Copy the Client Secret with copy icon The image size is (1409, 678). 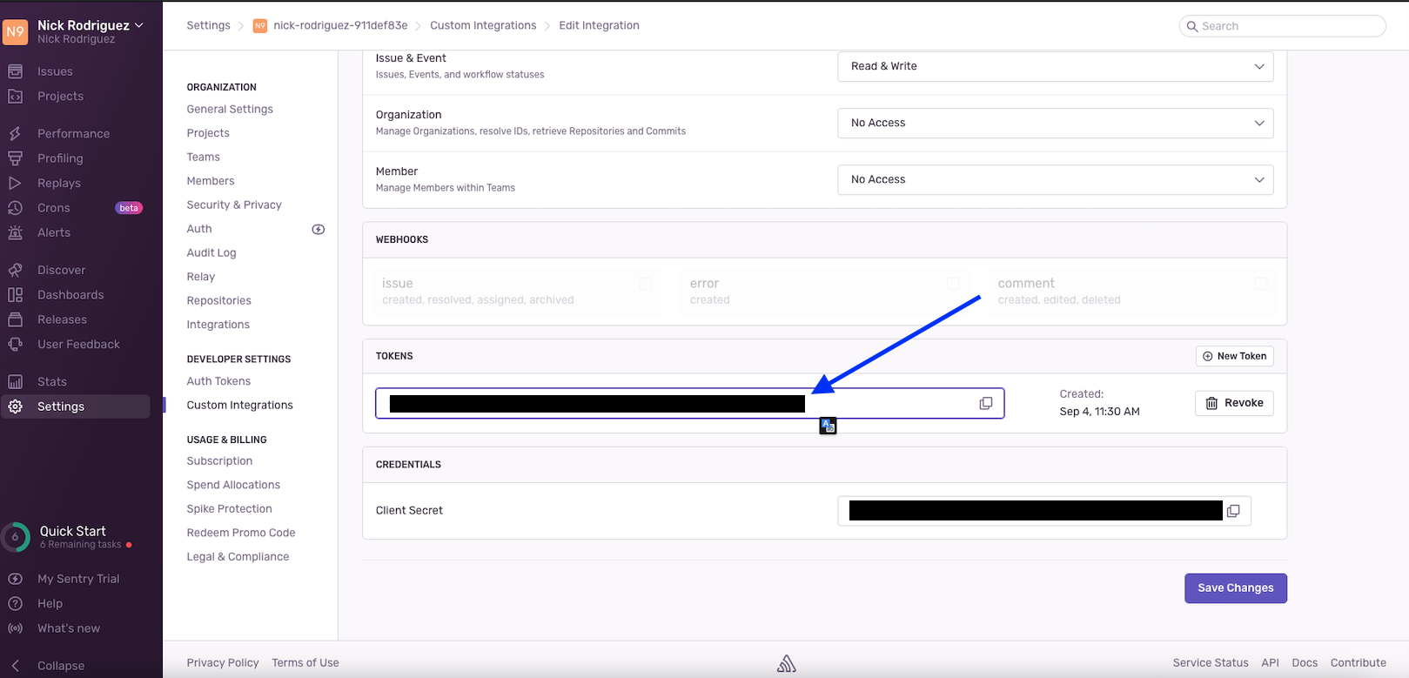[1233, 511]
